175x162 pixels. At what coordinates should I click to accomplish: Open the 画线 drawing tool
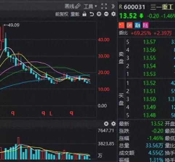tap(72, 6)
